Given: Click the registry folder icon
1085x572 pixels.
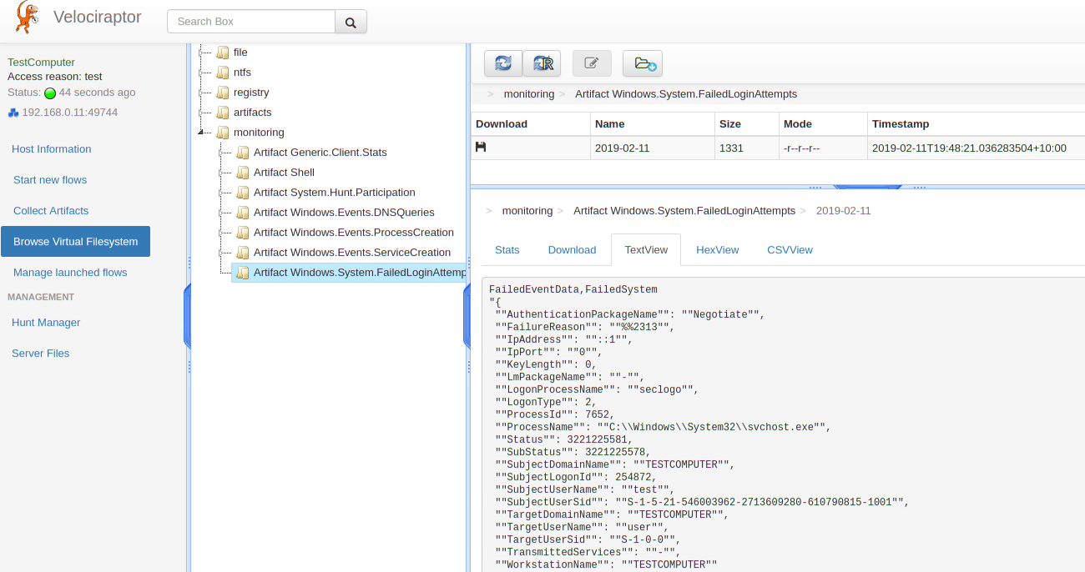Looking at the screenshot, I should coord(223,93).
